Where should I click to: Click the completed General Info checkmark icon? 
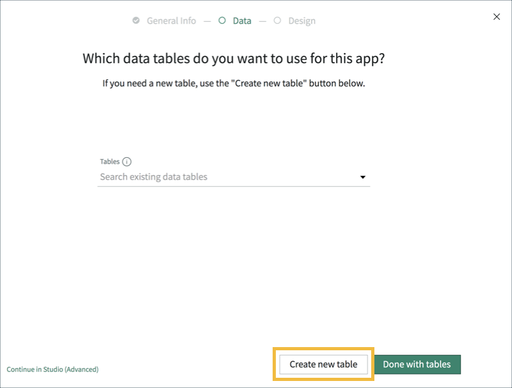pyautogui.click(x=136, y=20)
